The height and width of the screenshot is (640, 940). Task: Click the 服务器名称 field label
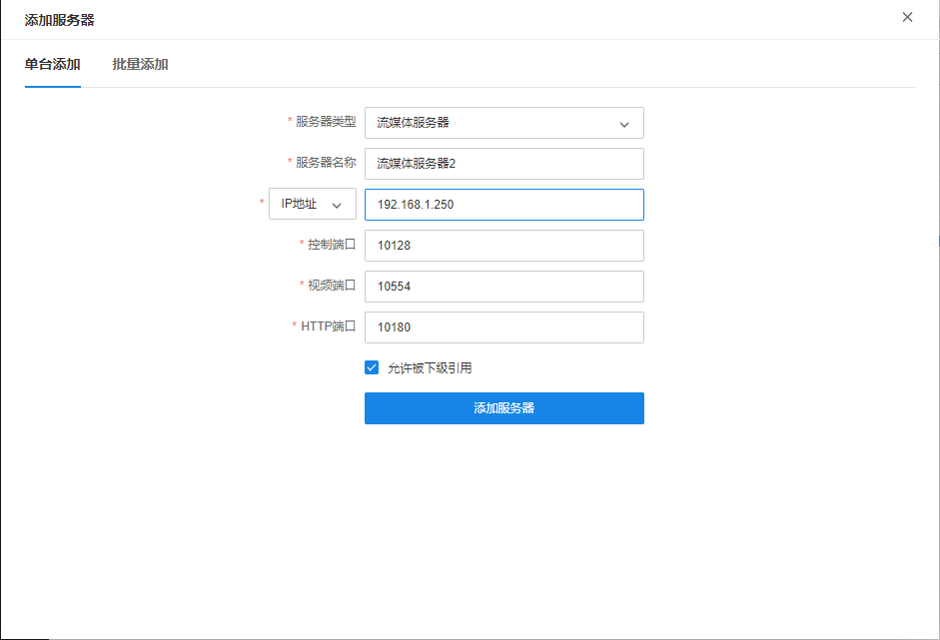pos(326,163)
